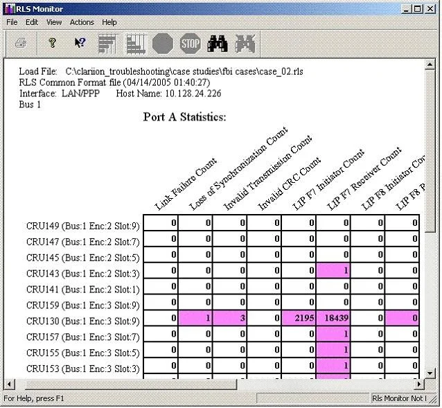The height and width of the screenshot is (408, 442).
Task: Click the vertical scrollbar thumb
Action: [x=430, y=151]
